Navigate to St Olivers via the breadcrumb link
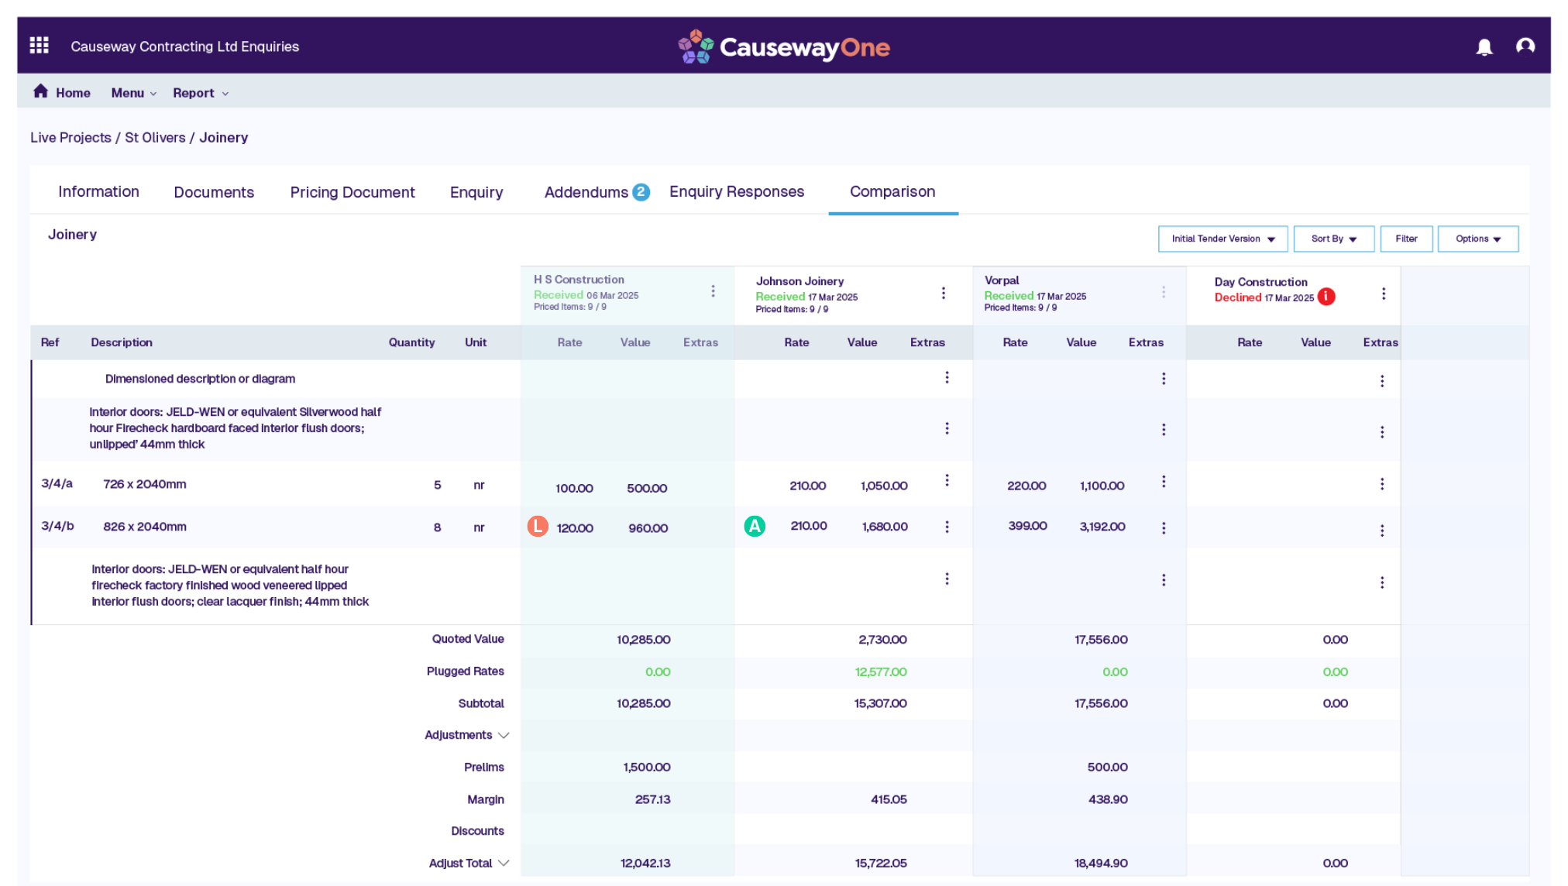 (x=155, y=137)
